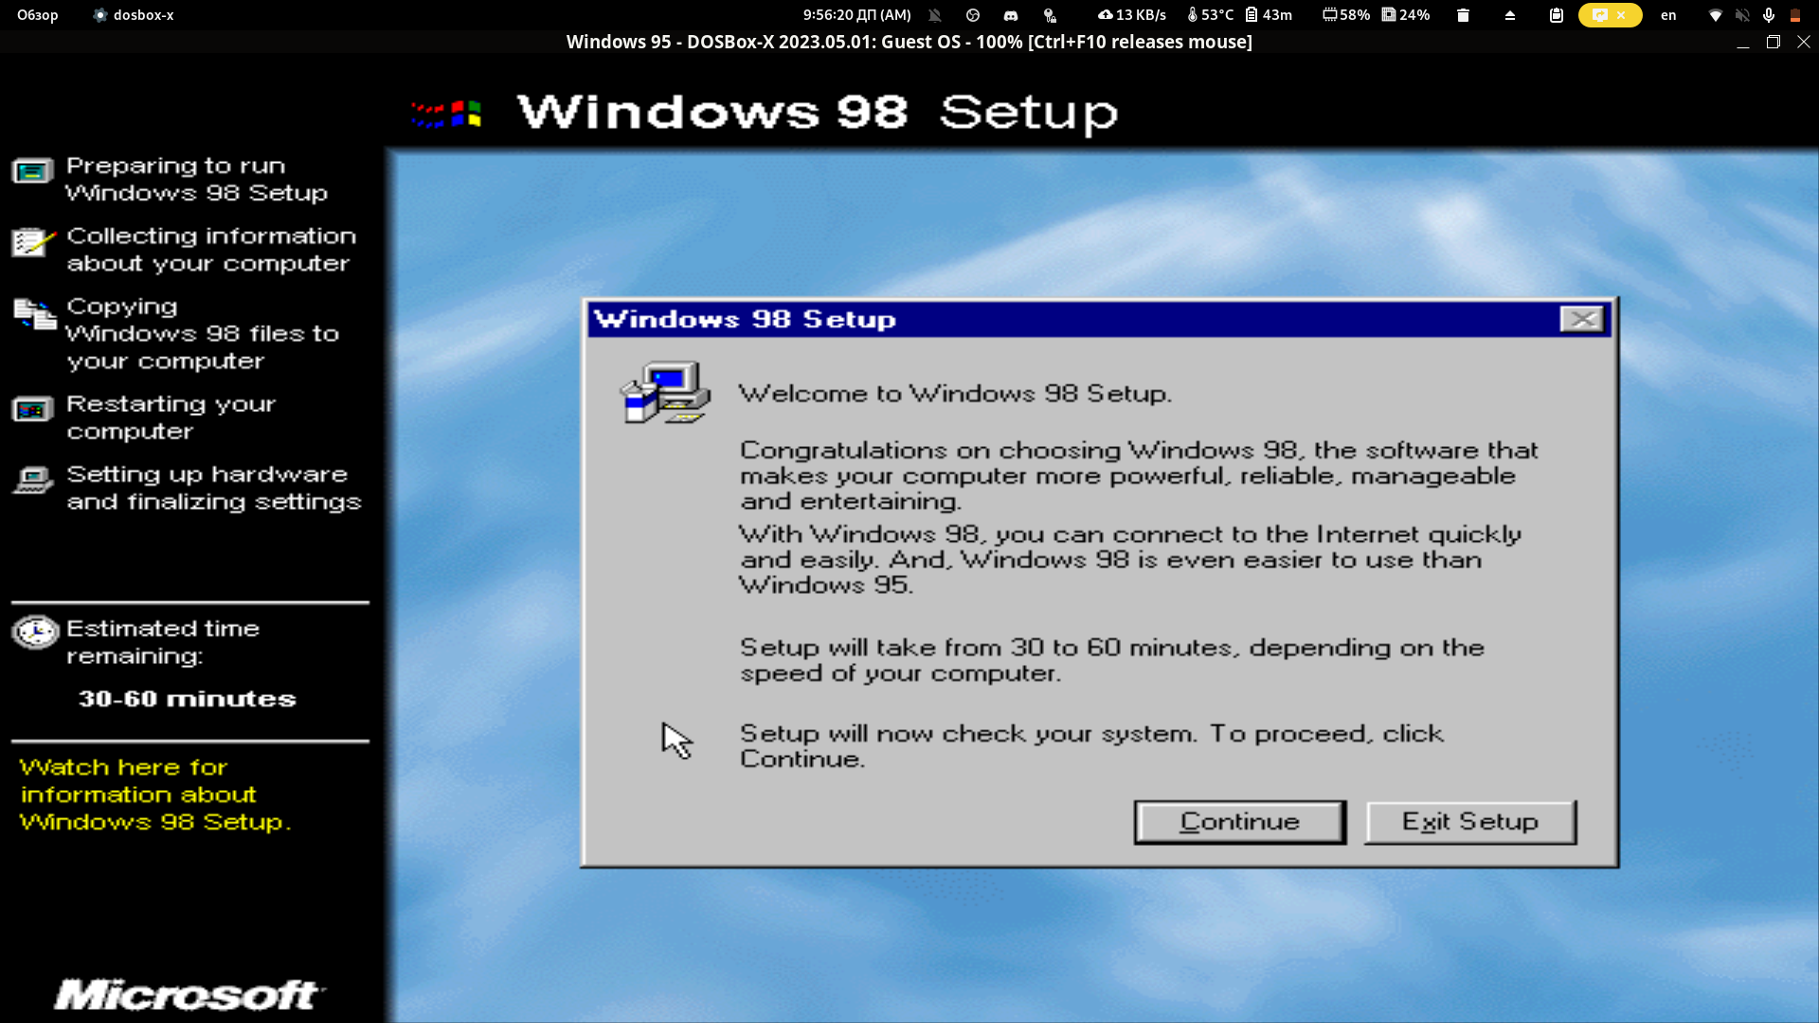Close the Windows 98 Setup dialog
The width and height of the screenshot is (1819, 1023).
1582,319
